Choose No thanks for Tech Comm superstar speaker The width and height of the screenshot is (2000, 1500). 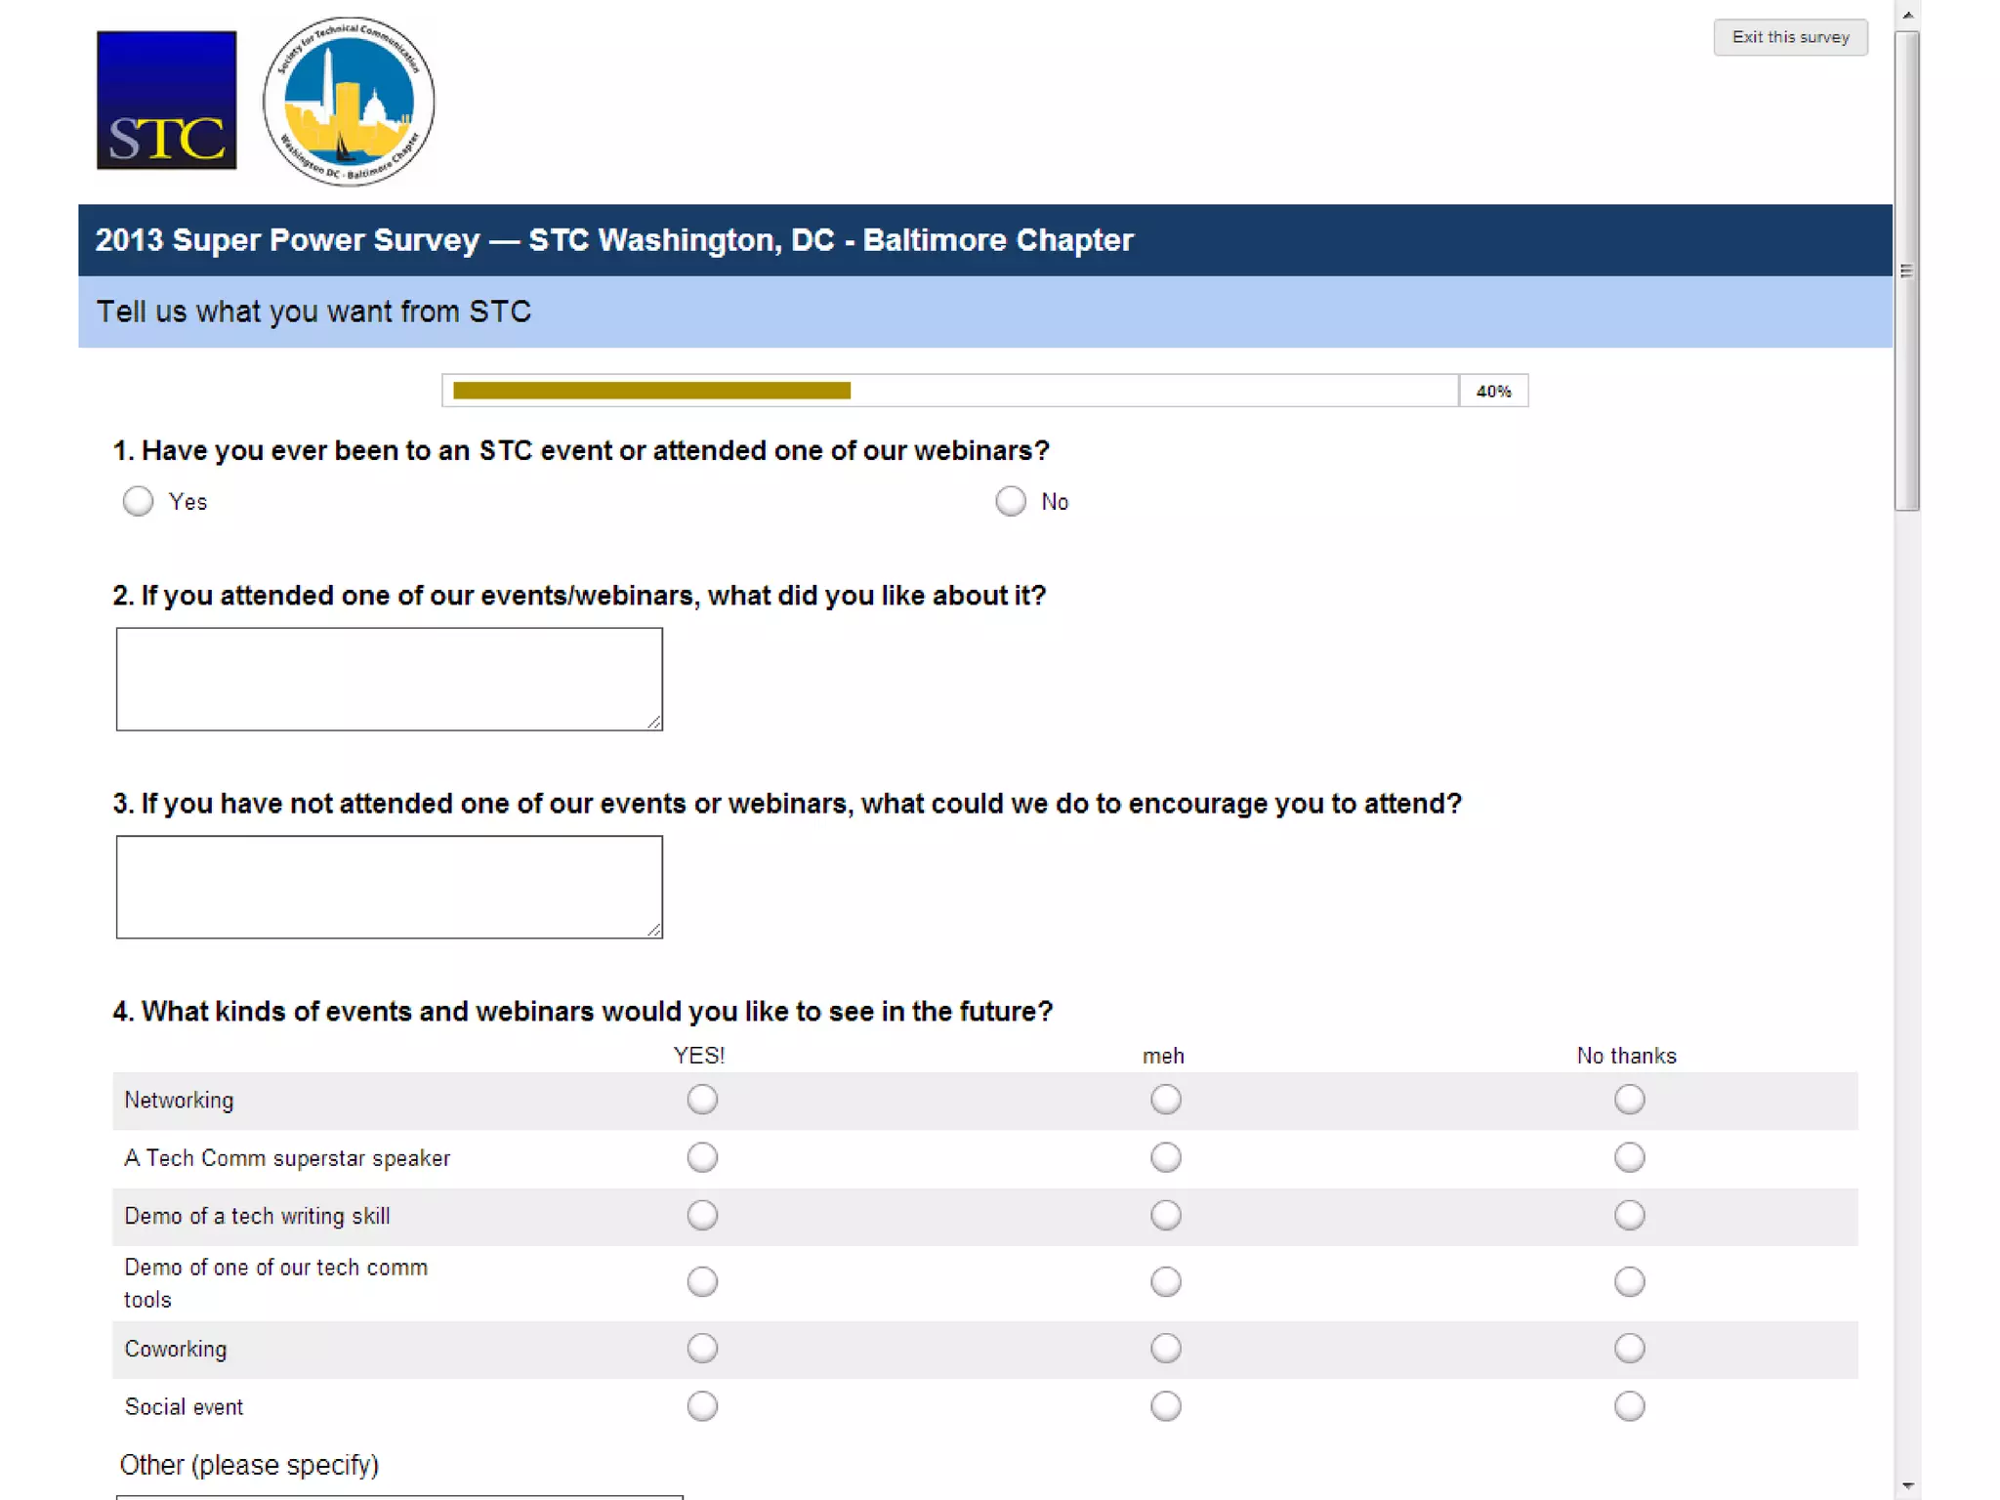[x=1628, y=1157]
